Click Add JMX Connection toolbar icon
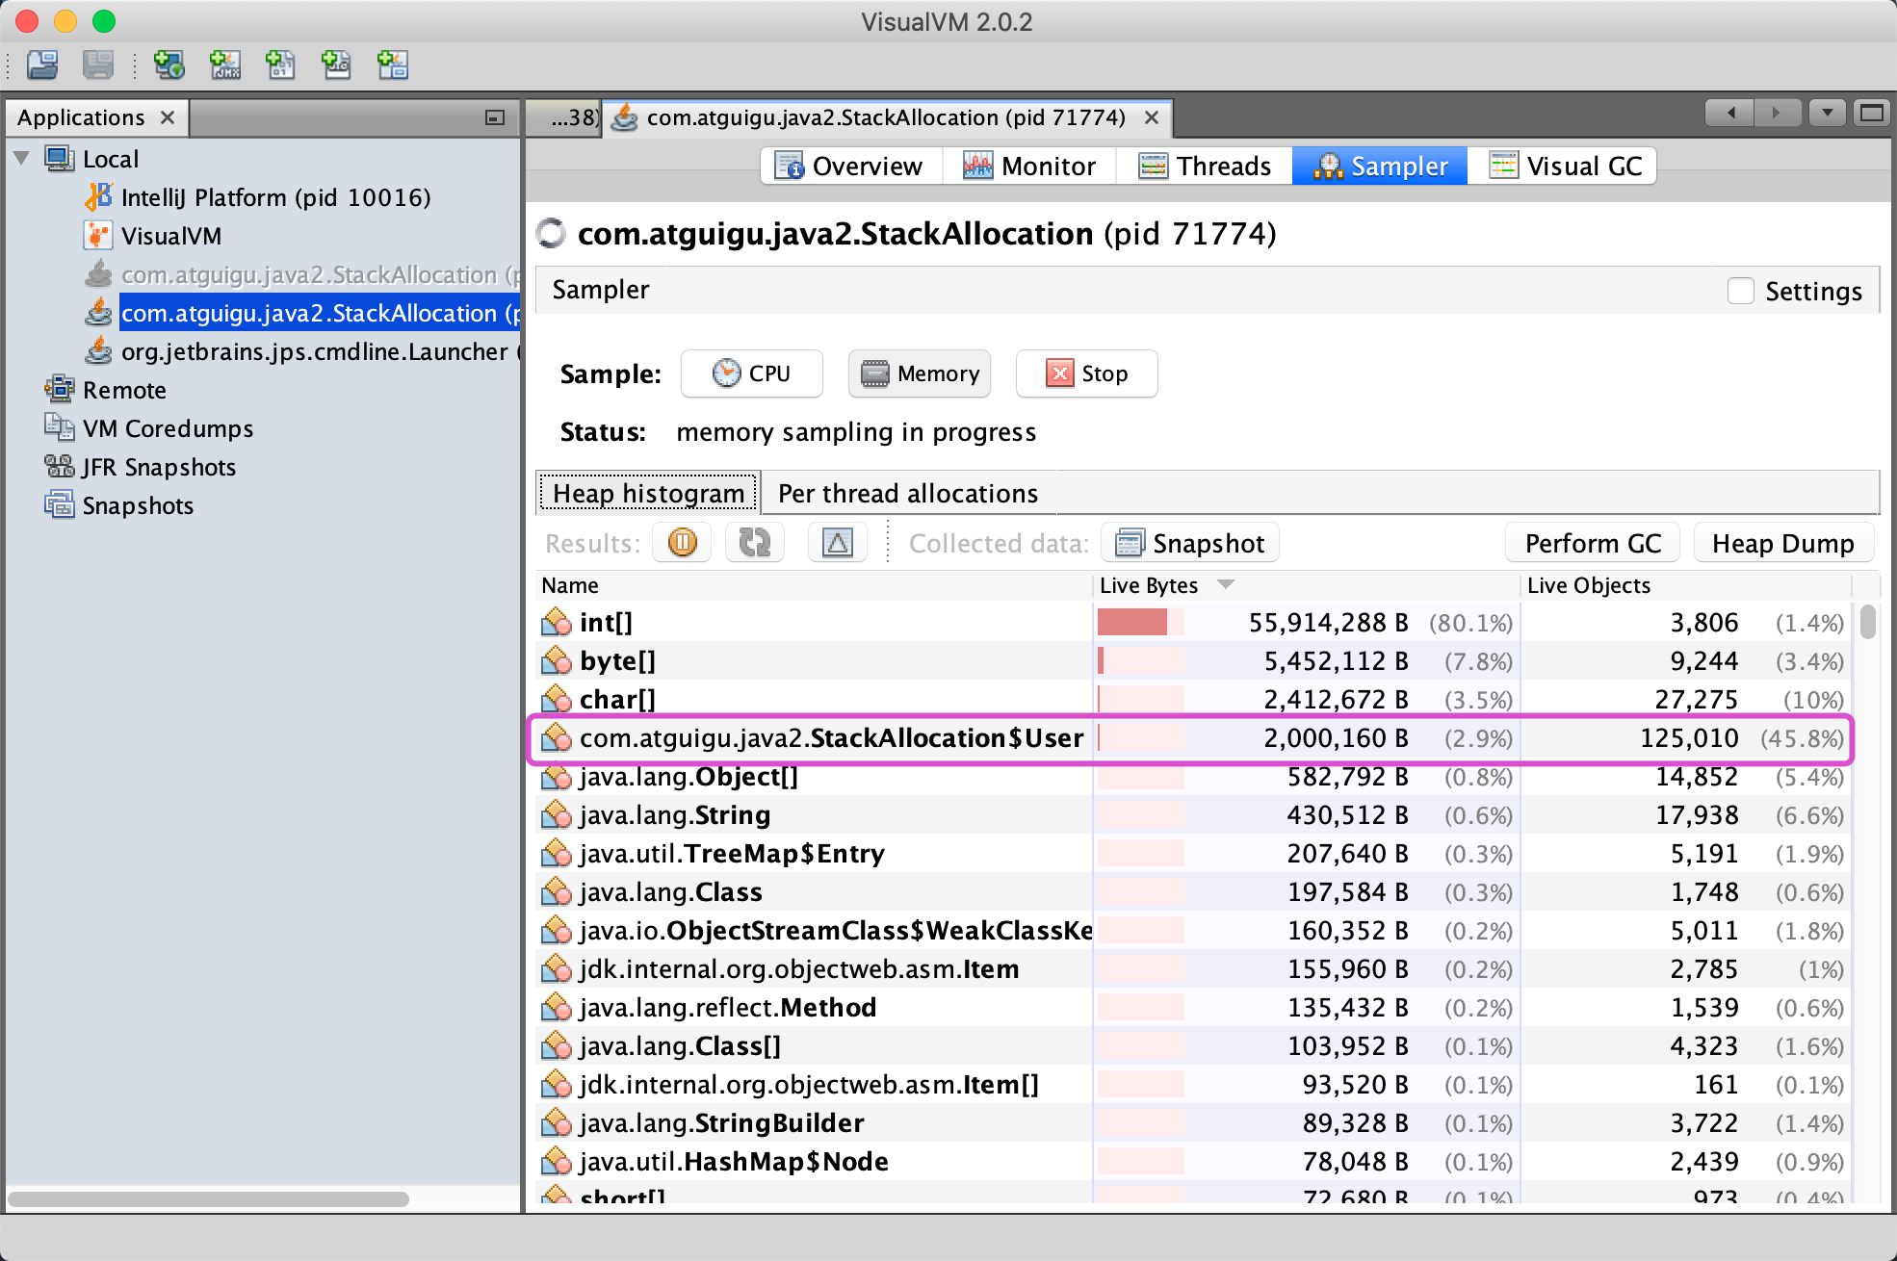Image resolution: width=1897 pixels, height=1261 pixels. pyautogui.click(x=224, y=64)
